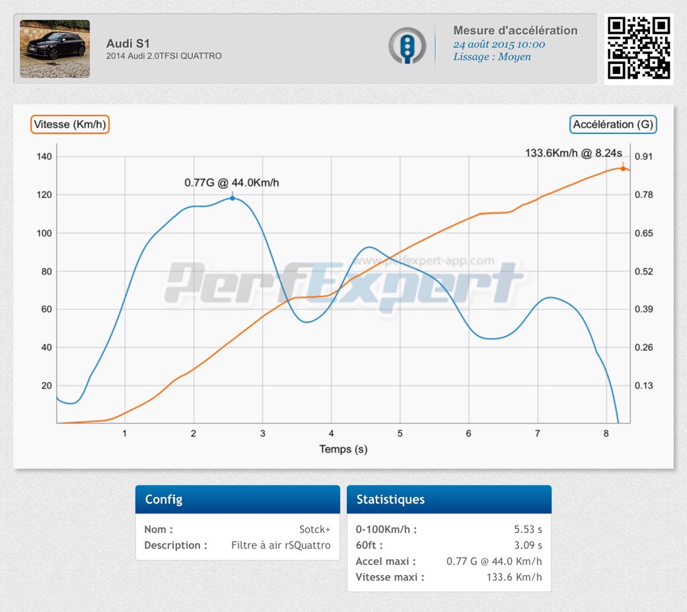This screenshot has width=687, height=612.
Task: Click the Mesure d'accélération heading
Action: pyautogui.click(x=515, y=30)
